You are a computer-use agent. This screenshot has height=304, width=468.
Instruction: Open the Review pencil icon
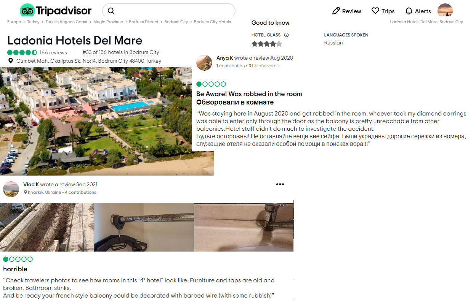point(336,11)
